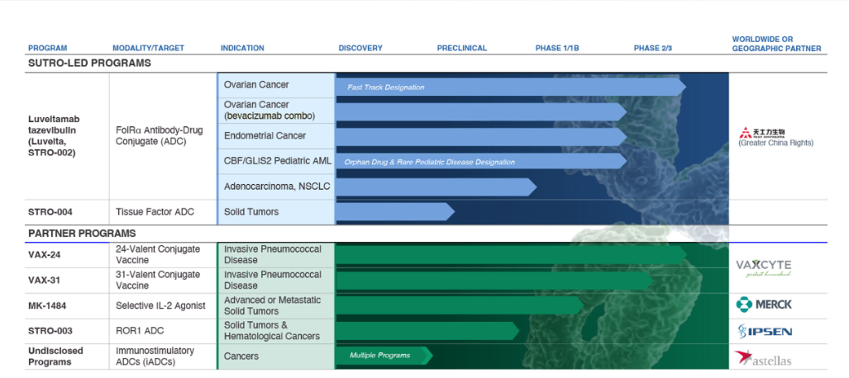Click the Ipsen partner logo
Screen dimensions: 849x378
click(x=764, y=331)
